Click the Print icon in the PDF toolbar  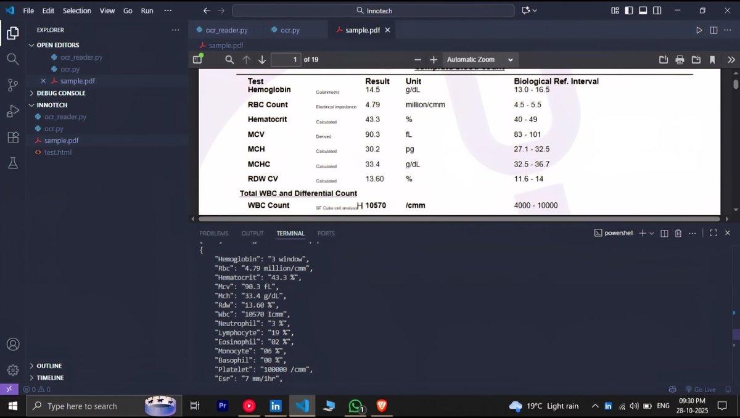click(679, 59)
